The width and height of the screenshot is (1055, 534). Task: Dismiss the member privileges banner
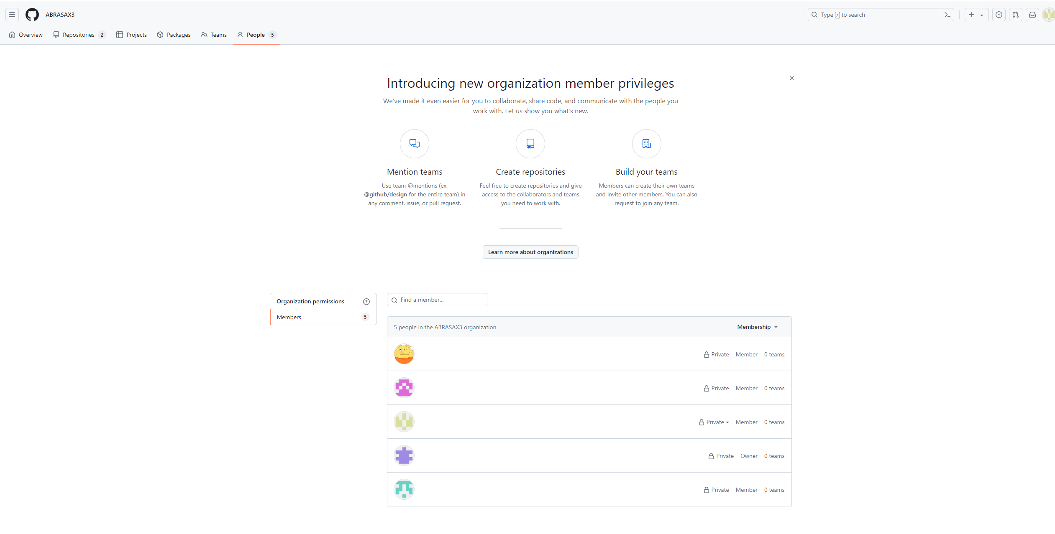(x=791, y=78)
